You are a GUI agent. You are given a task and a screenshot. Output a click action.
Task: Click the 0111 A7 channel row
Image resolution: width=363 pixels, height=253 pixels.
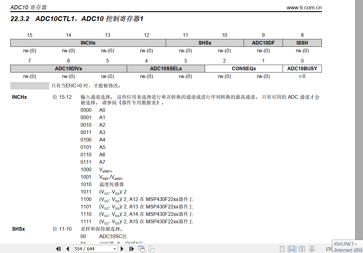click(93, 162)
